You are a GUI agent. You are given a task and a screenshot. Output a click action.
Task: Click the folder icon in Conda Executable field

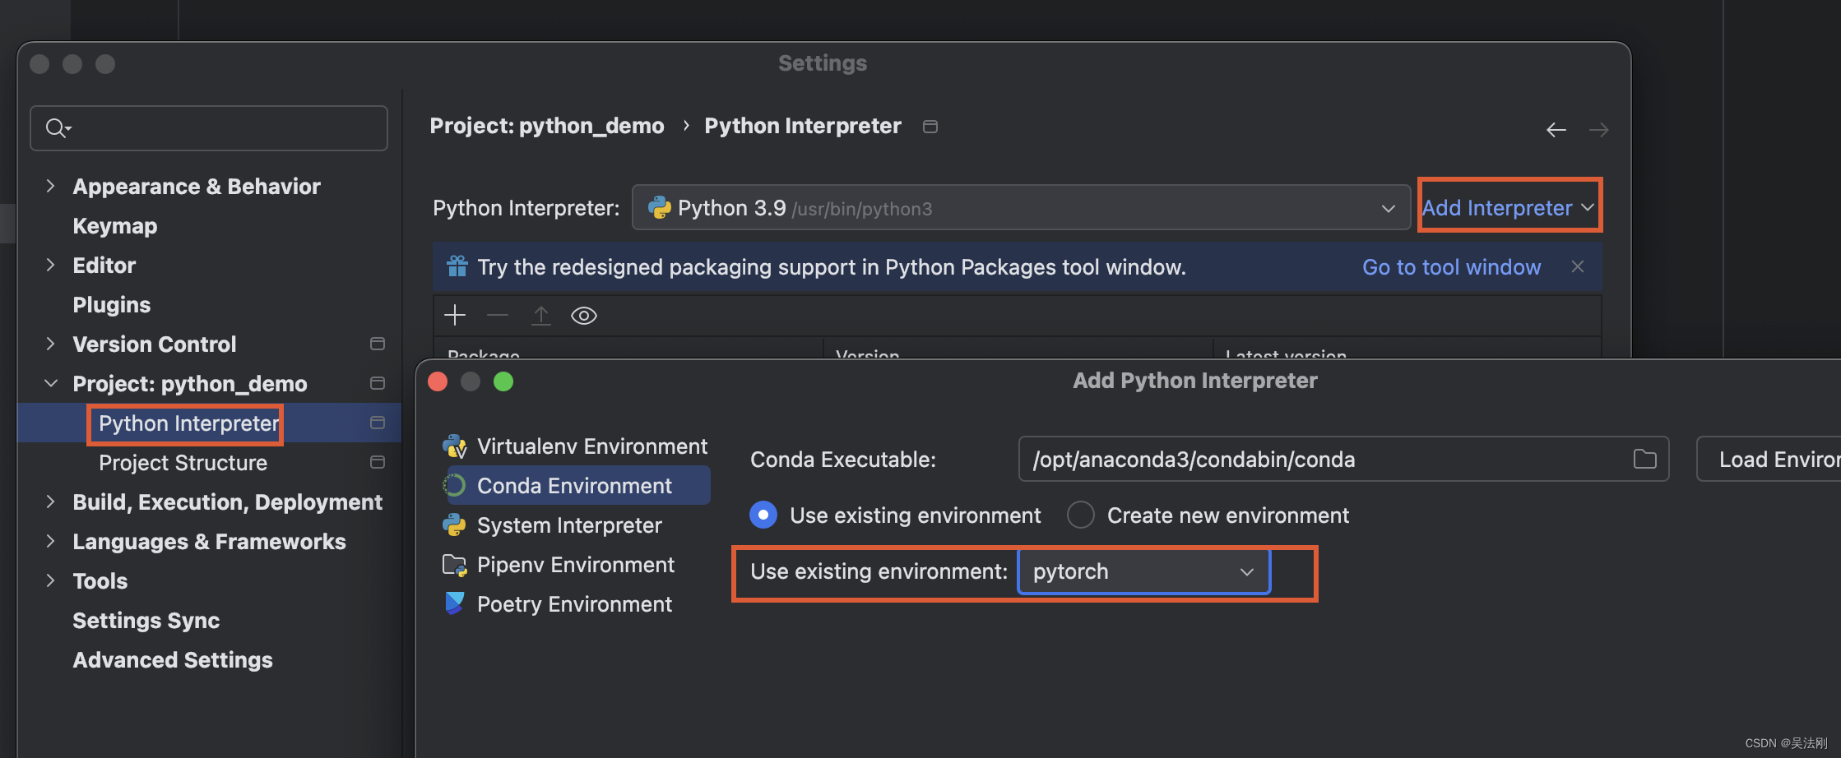1644,459
